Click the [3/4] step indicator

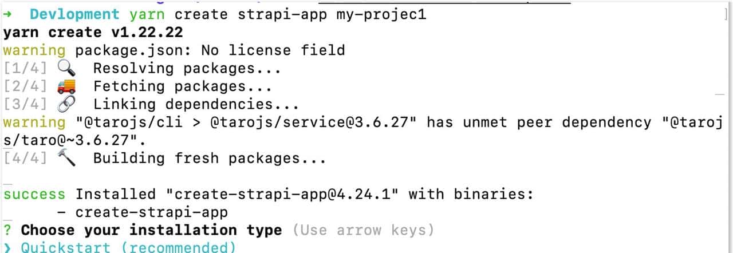(x=25, y=105)
